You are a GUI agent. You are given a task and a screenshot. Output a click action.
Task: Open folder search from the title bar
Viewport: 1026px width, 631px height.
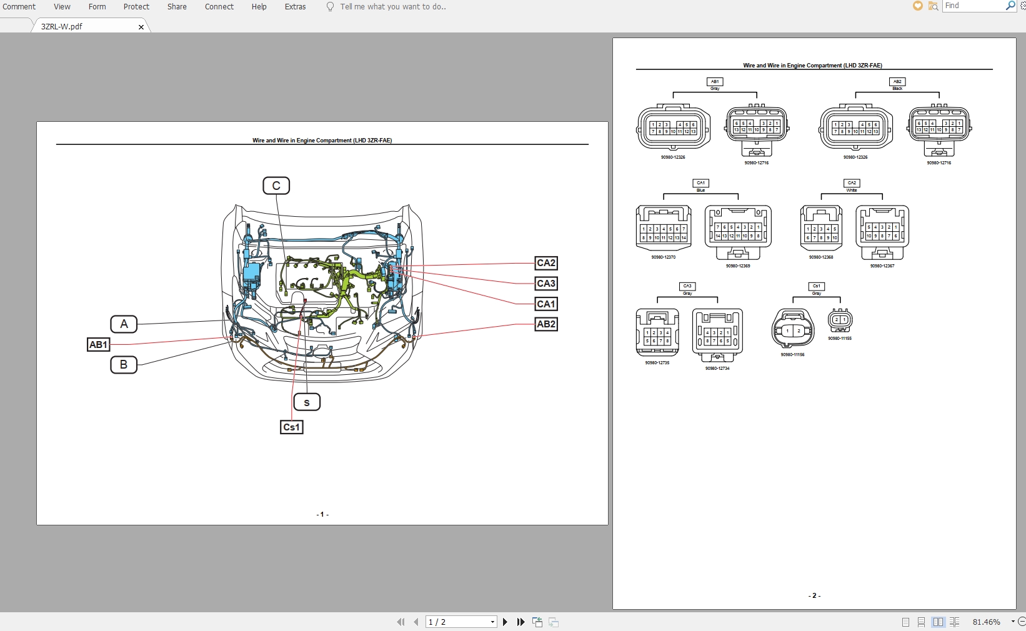(933, 6)
